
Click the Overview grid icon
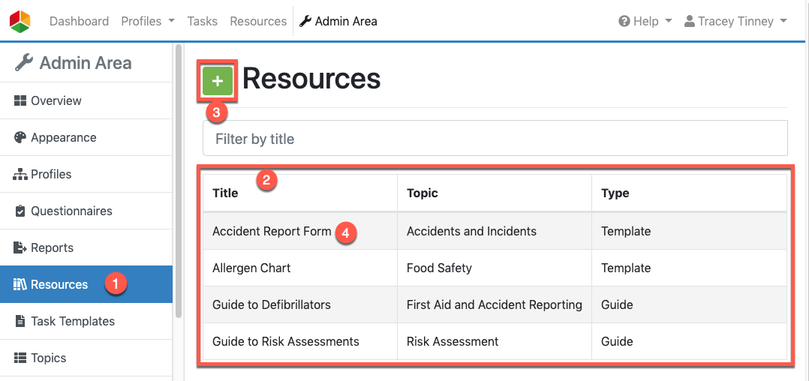tap(20, 100)
